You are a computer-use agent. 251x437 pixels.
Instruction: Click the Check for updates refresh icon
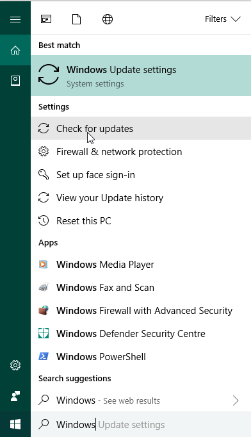[44, 129]
